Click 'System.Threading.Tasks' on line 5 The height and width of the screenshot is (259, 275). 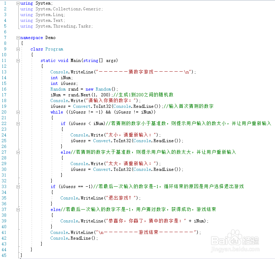coord(63,26)
